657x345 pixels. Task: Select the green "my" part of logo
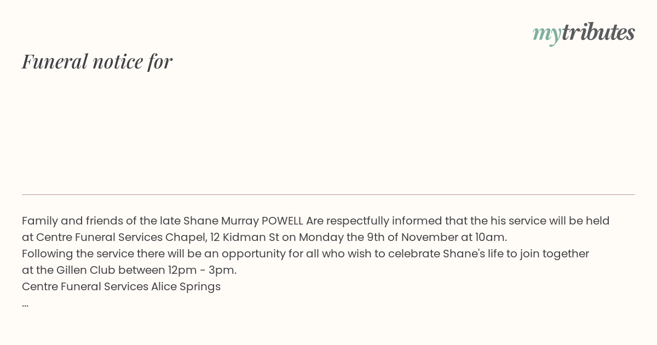coord(547,35)
